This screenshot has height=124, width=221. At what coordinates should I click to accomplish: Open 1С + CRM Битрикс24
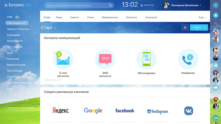pos(19,83)
